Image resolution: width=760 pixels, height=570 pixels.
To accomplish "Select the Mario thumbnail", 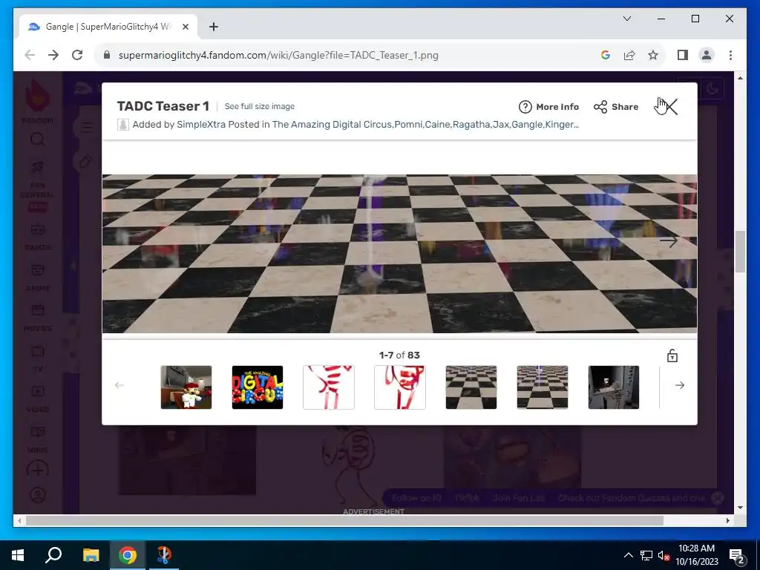I will (x=186, y=387).
